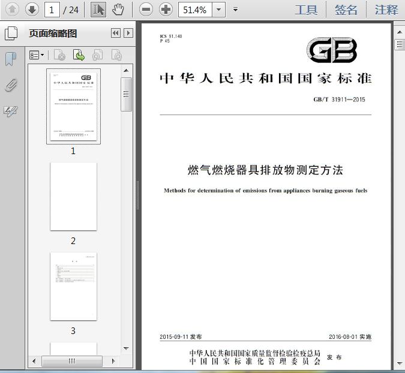The height and width of the screenshot is (373, 405).
Task: Click the delete pages icon
Action: pos(59,55)
